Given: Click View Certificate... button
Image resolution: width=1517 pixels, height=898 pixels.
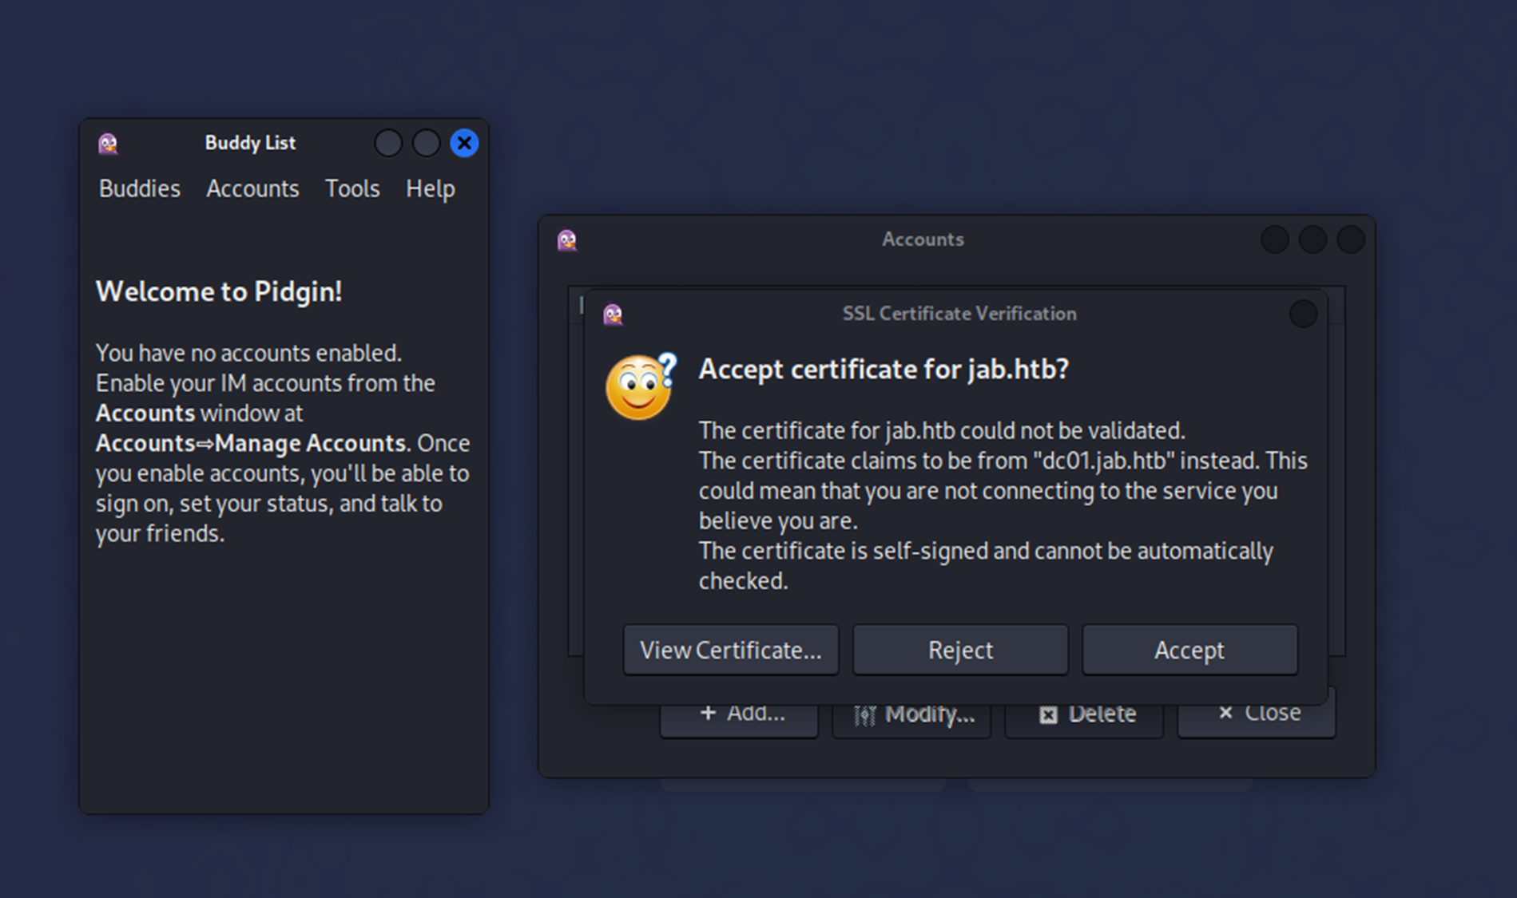Looking at the screenshot, I should coord(731,650).
